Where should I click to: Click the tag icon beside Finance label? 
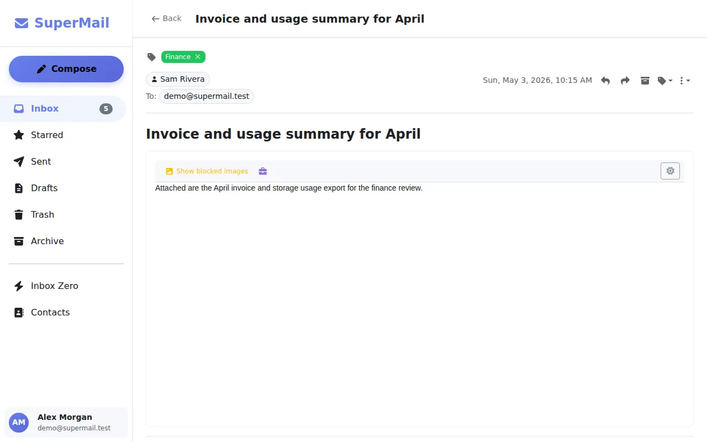[x=151, y=57]
